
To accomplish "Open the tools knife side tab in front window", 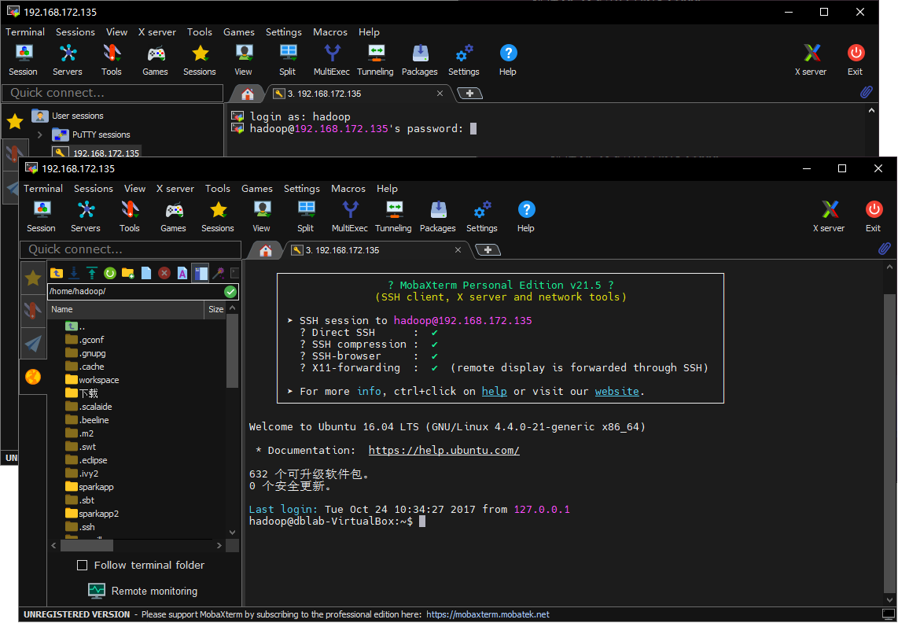I will pyautogui.click(x=33, y=311).
